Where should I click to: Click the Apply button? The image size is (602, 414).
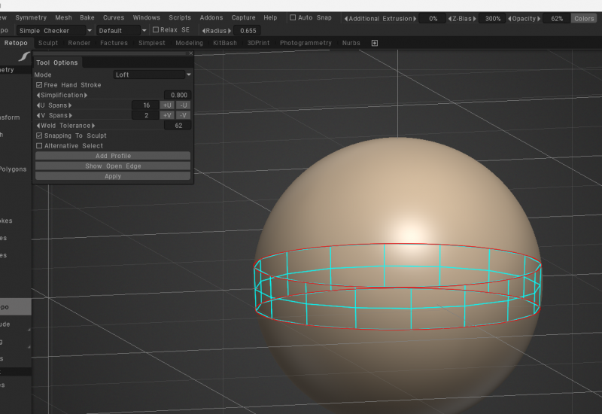pos(113,176)
